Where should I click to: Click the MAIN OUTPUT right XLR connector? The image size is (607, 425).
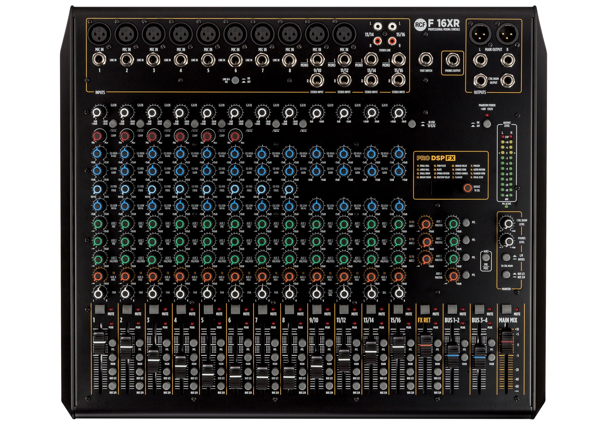(507, 34)
